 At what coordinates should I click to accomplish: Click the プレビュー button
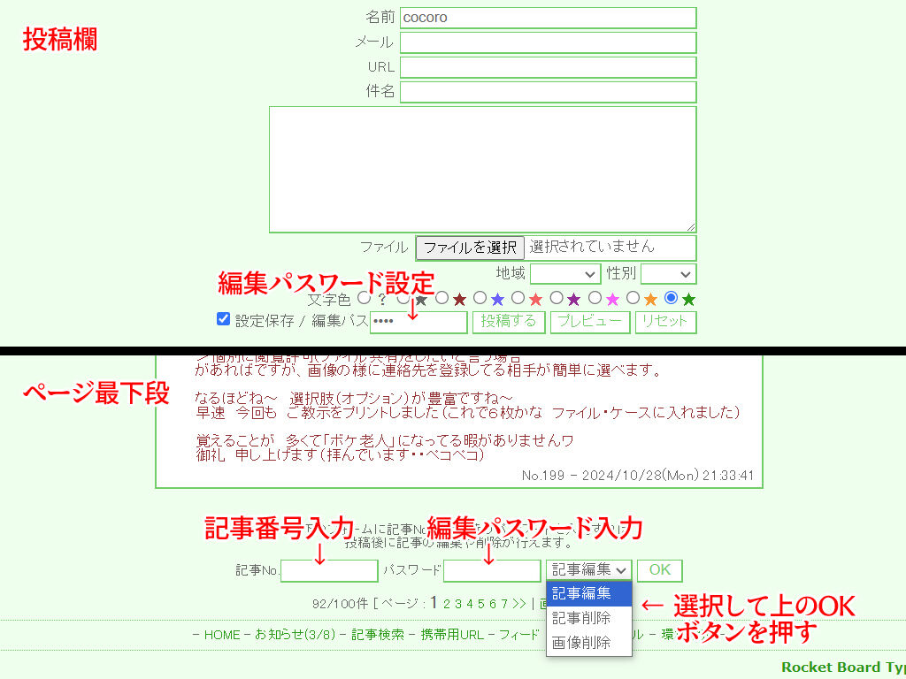[590, 322]
